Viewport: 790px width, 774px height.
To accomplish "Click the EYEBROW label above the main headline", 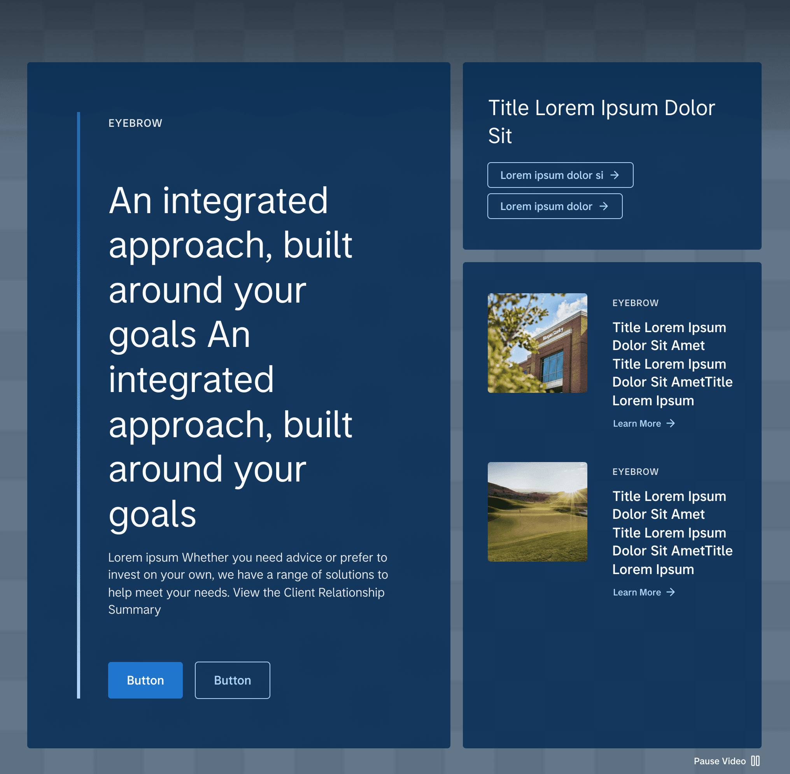I will 135,123.
